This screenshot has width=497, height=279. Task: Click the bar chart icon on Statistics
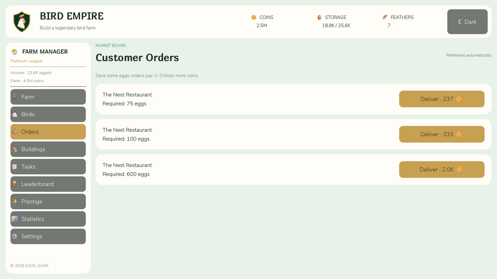pos(14,219)
